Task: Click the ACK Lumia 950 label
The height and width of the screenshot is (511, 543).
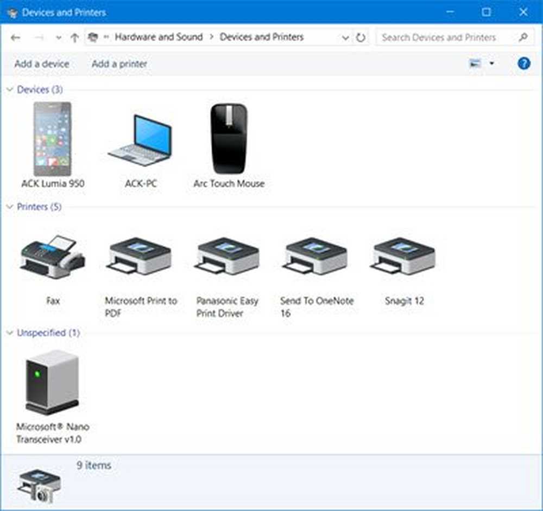Action: point(53,183)
